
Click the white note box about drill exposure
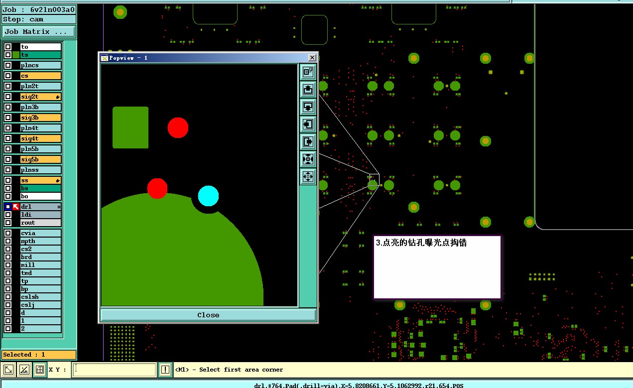pyautogui.click(x=437, y=267)
